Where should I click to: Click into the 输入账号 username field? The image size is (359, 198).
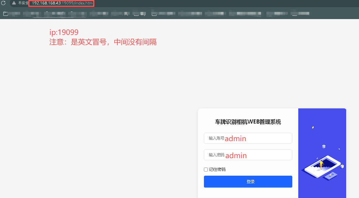pos(248,138)
